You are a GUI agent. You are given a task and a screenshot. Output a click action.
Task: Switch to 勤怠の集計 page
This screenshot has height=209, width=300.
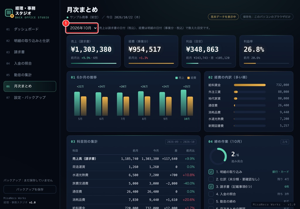point(30,75)
